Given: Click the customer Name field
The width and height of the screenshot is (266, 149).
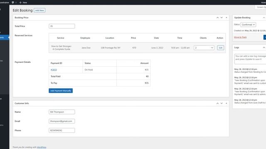Looking at the screenshot, I should pos(62,112).
